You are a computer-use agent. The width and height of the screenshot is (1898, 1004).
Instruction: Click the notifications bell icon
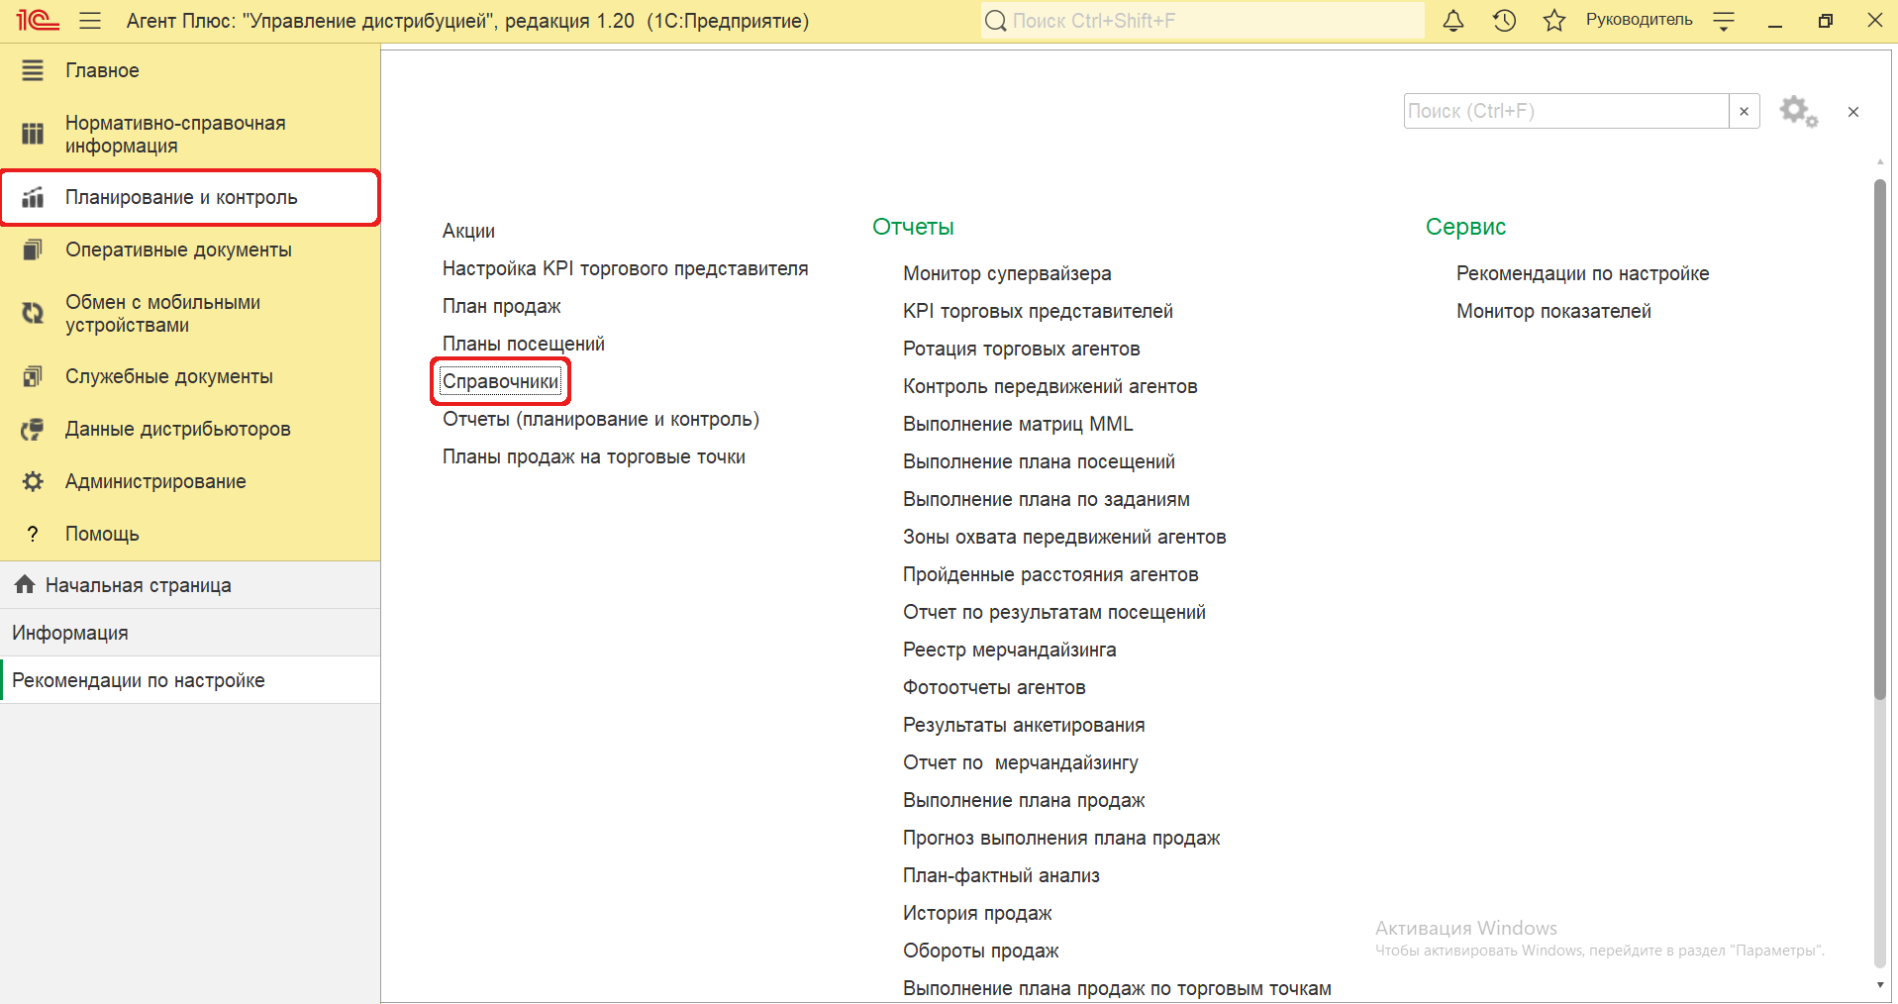pos(1452,21)
